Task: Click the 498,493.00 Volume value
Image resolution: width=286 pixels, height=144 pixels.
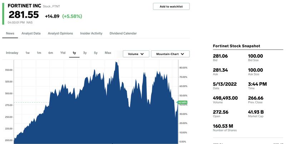Action: [225, 98]
